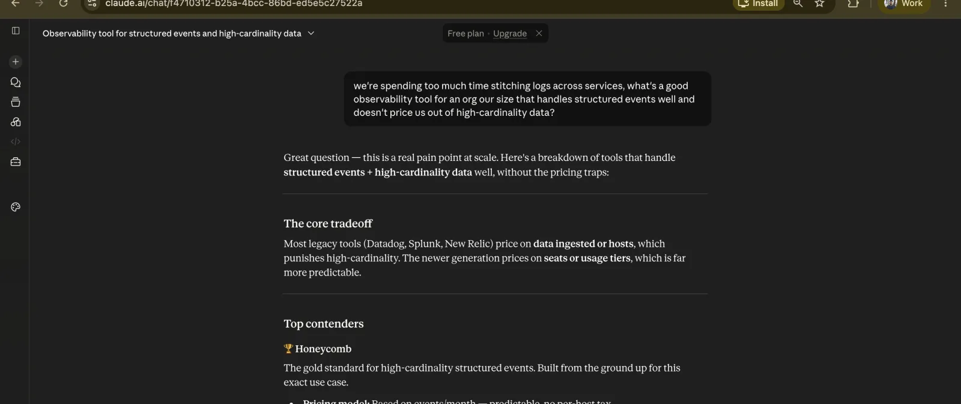The width and height of the screenshot is (961, 404).
Task: Start a new chat with plus icon
Action: (16, 62)
